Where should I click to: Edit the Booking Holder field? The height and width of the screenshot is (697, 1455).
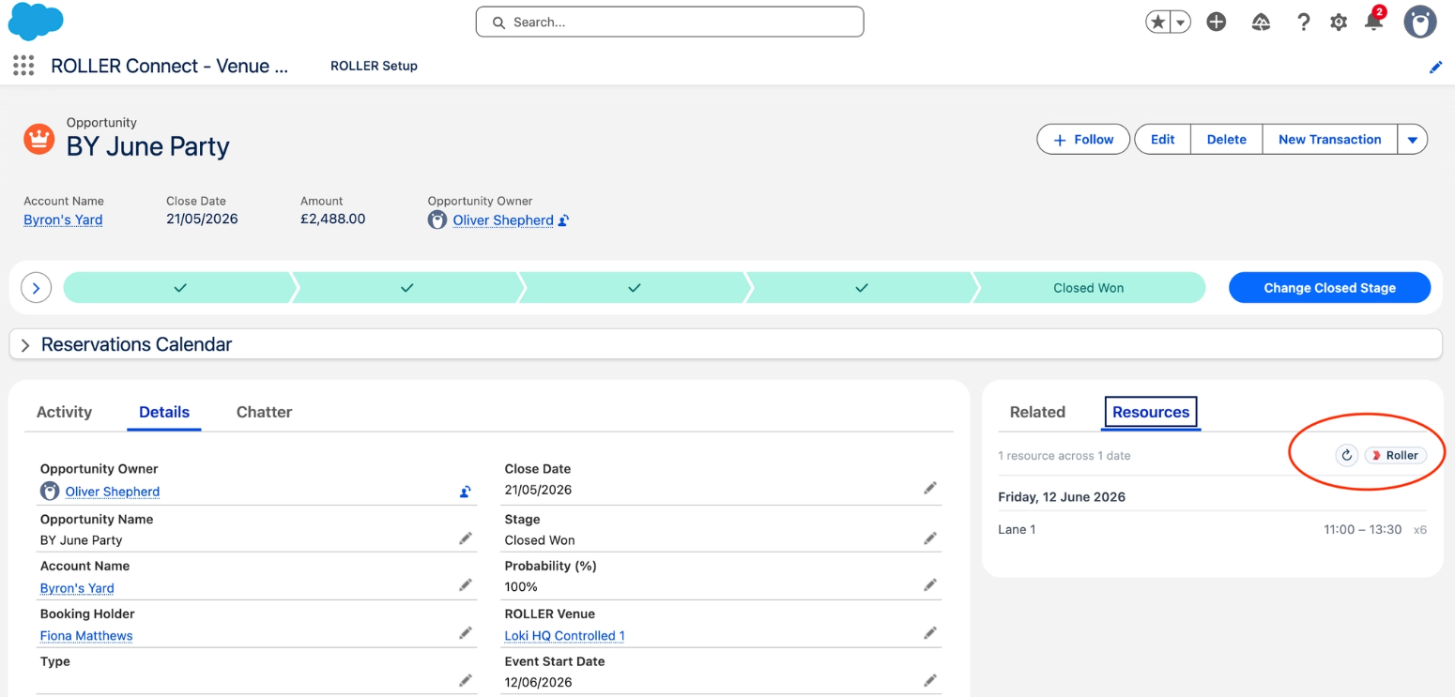[x=465, y=633]
